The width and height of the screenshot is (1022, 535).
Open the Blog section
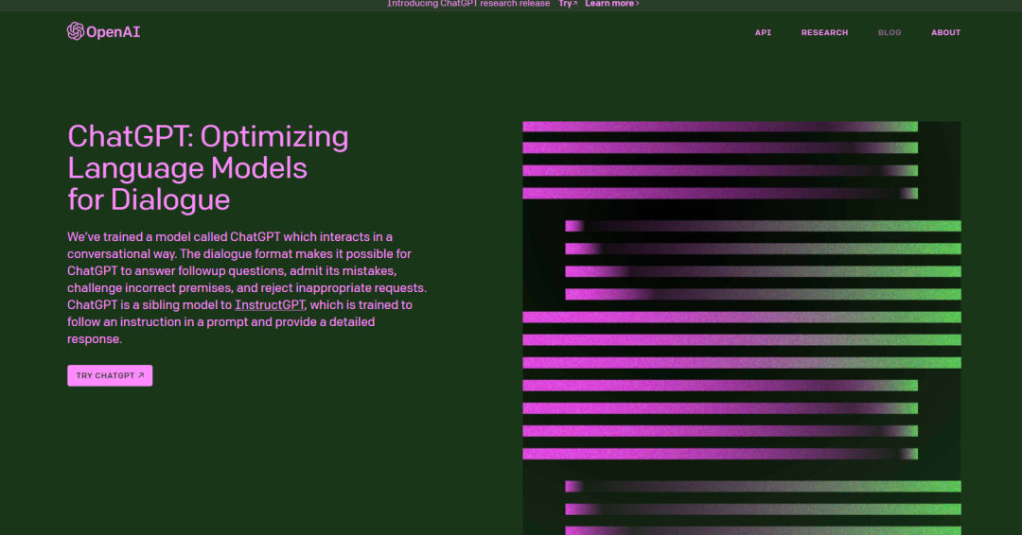click(x=889, y=32)
